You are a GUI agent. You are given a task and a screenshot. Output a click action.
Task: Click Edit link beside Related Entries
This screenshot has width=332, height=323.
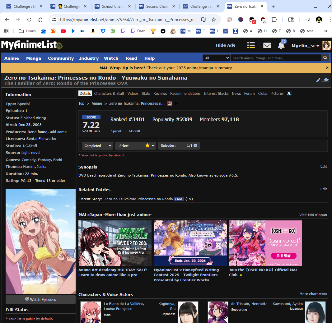pos(324,189)
